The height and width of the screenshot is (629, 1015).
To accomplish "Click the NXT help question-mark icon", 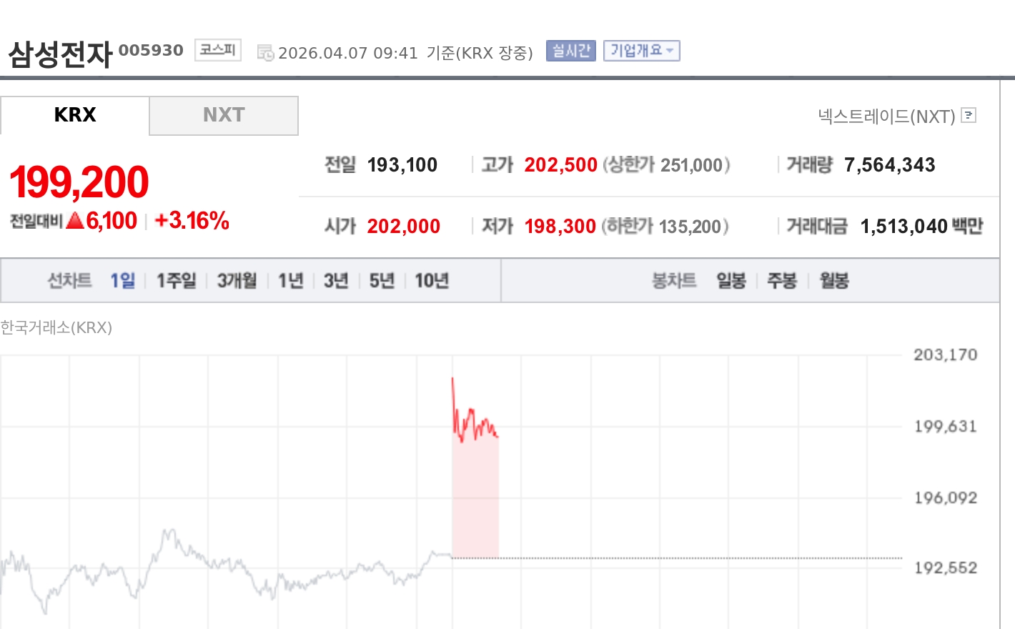I will point(969,115).
